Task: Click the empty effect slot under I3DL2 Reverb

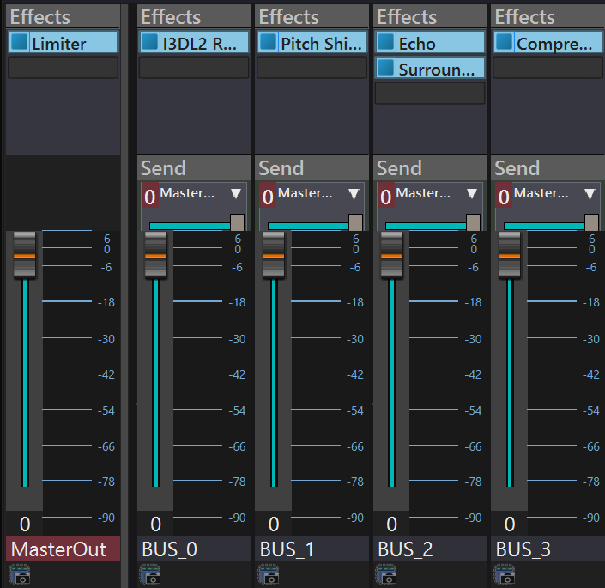Action: tap(194, 68)
